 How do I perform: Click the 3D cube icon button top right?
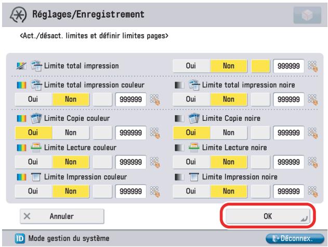click(x=307, y=15)
